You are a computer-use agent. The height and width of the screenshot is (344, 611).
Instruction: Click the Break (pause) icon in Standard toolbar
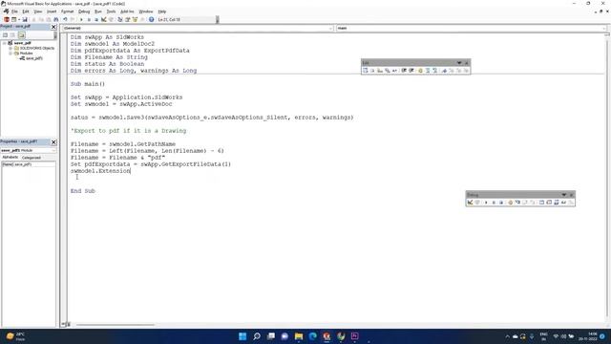(x=89, y=19)
